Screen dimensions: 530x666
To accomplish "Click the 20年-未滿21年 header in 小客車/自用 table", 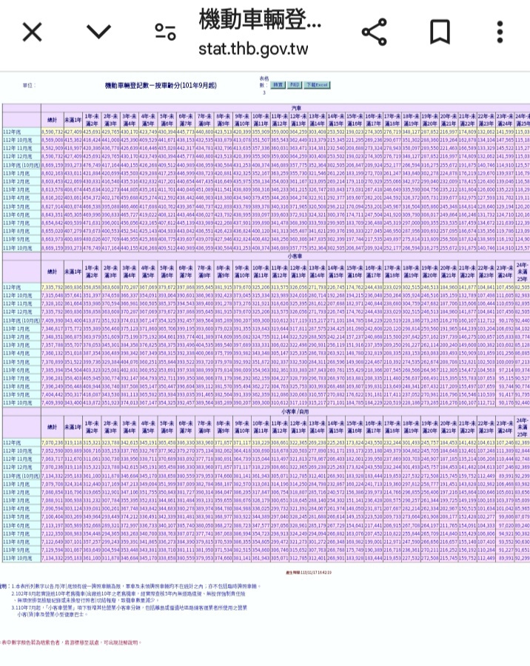I will 448,427.
